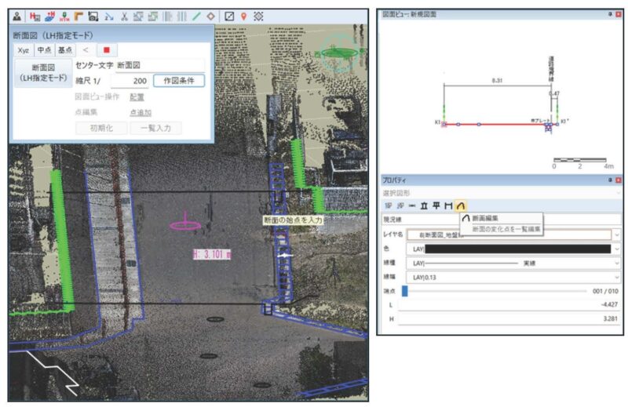Viewport: 628px width, 407px height.
Task: Click the 作図条件 button
Action: (178, 81)
